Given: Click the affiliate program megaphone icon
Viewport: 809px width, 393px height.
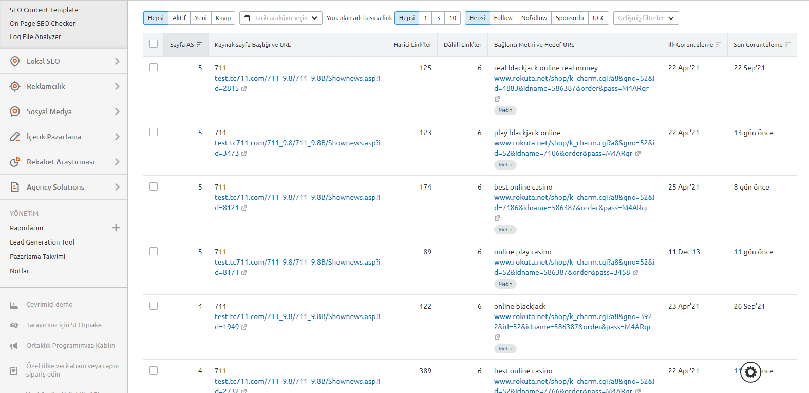Looking at the screenshot, I should pyautogui.click(x=14, y=346).
